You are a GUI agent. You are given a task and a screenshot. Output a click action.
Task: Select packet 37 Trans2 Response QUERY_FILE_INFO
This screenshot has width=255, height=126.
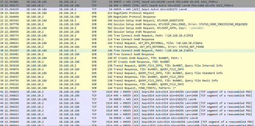[128, 77]
